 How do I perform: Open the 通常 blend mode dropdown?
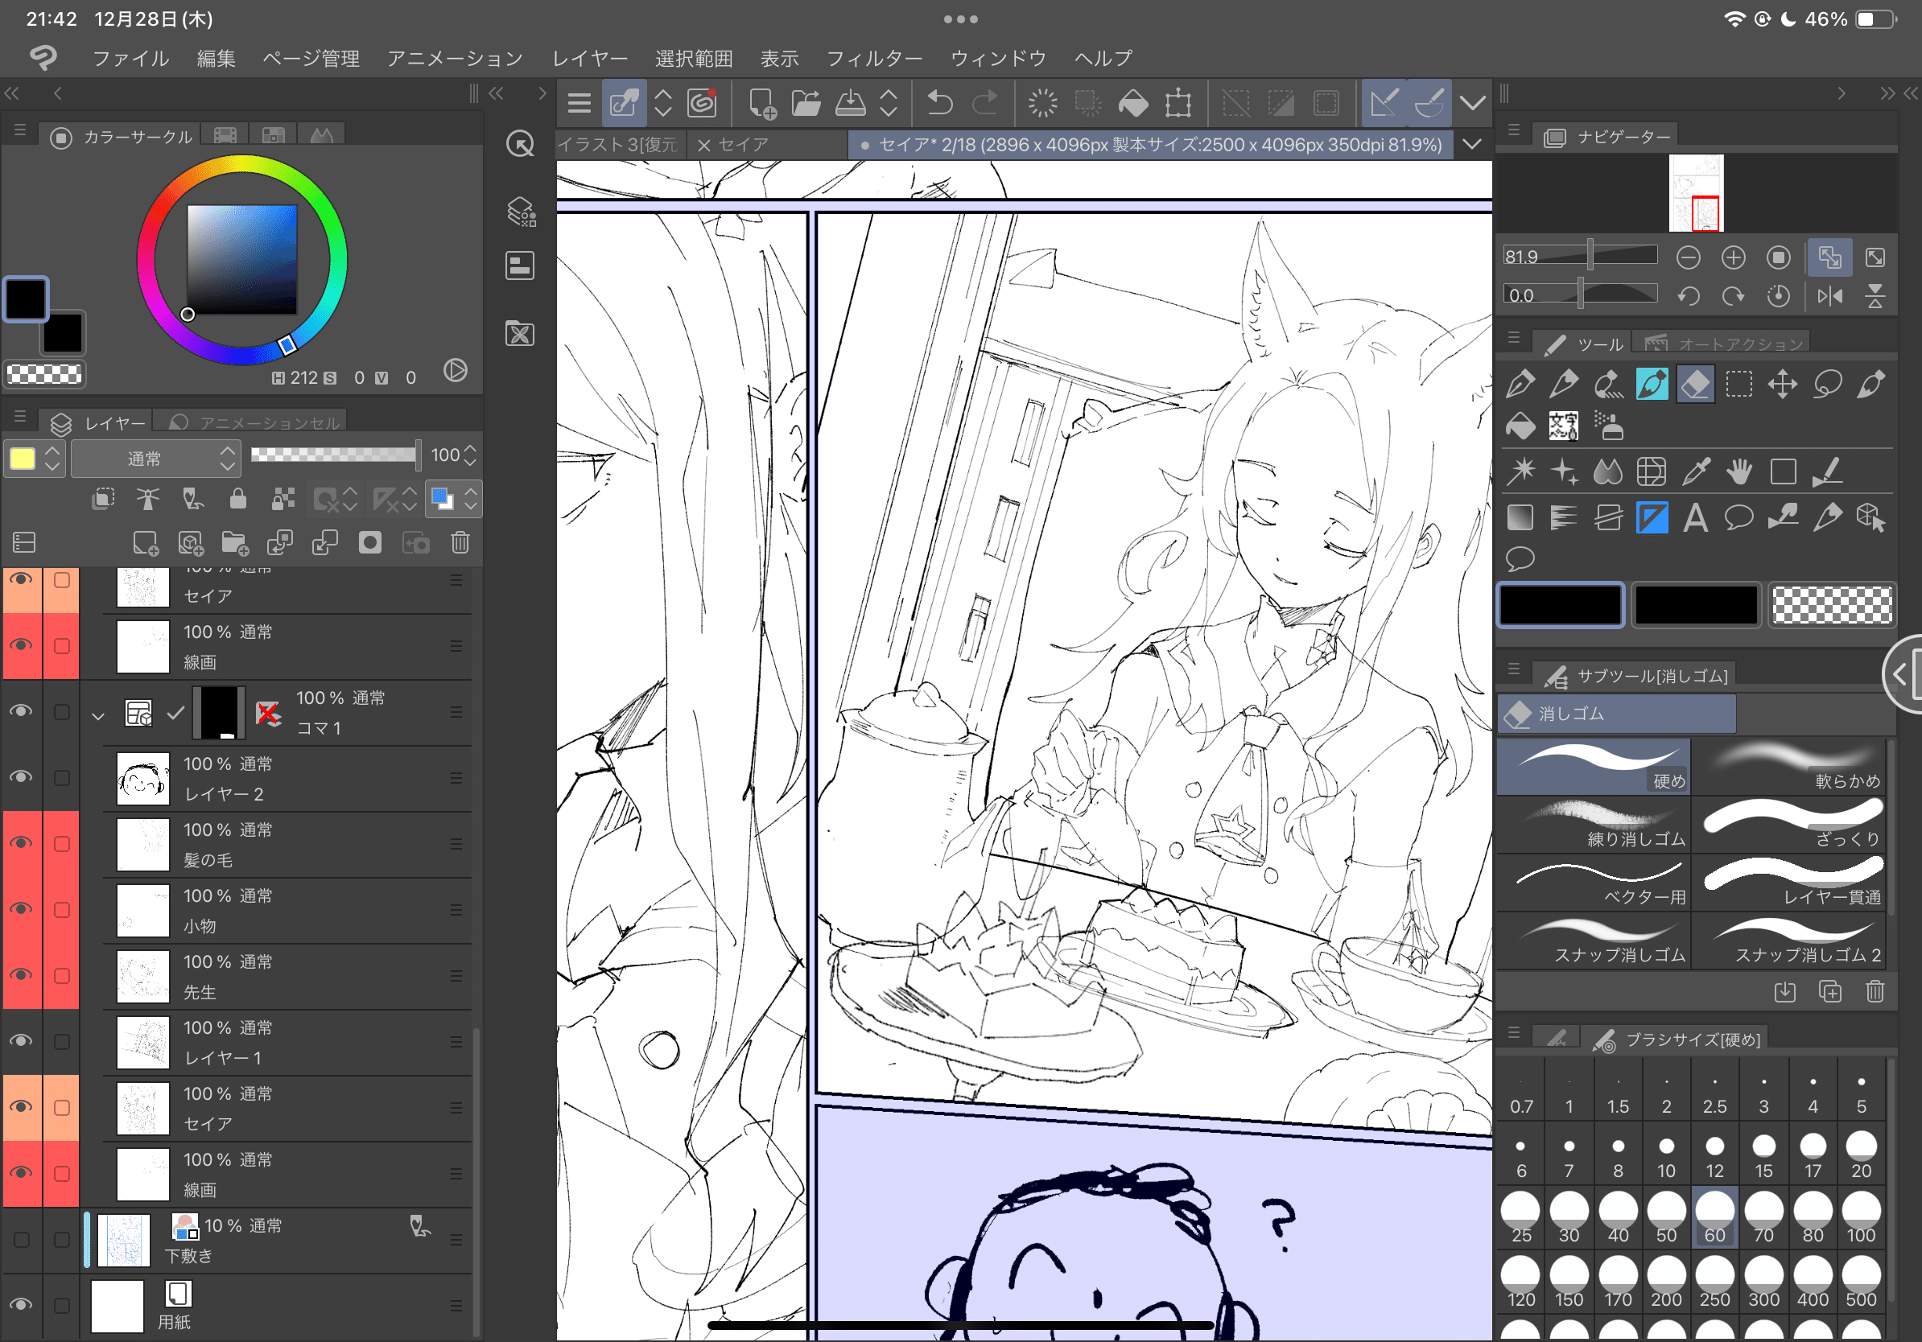pos(156,458)
